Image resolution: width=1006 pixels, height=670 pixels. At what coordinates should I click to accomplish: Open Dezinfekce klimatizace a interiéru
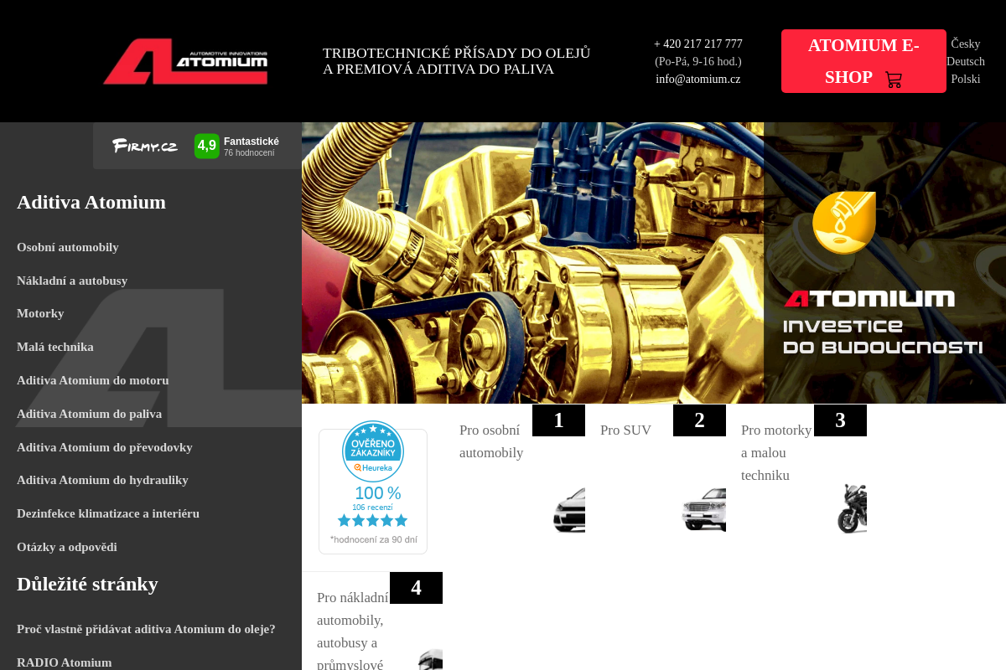tap(108, 513)
